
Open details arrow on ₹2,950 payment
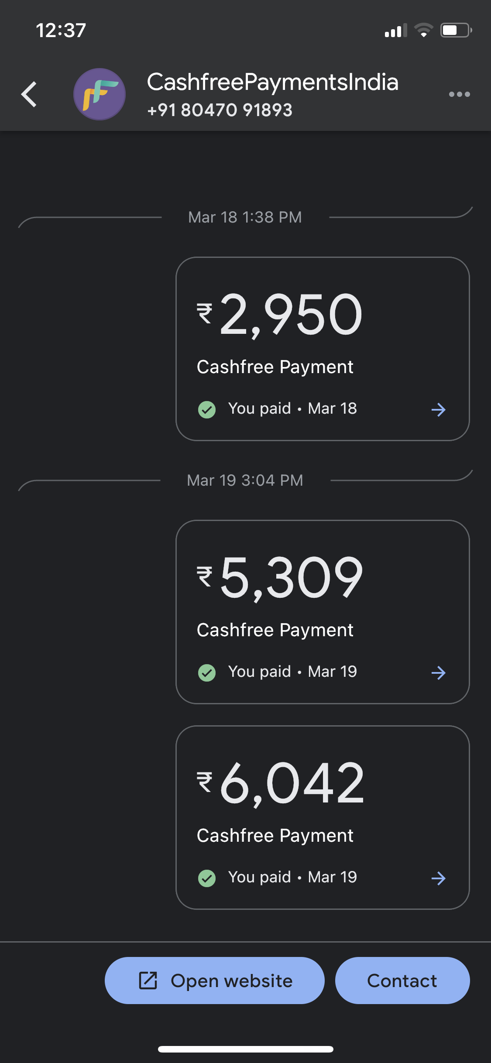click(x=438, y=410)
